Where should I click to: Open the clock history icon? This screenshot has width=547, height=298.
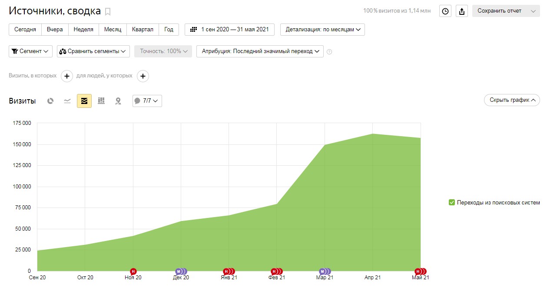[445, 11]
